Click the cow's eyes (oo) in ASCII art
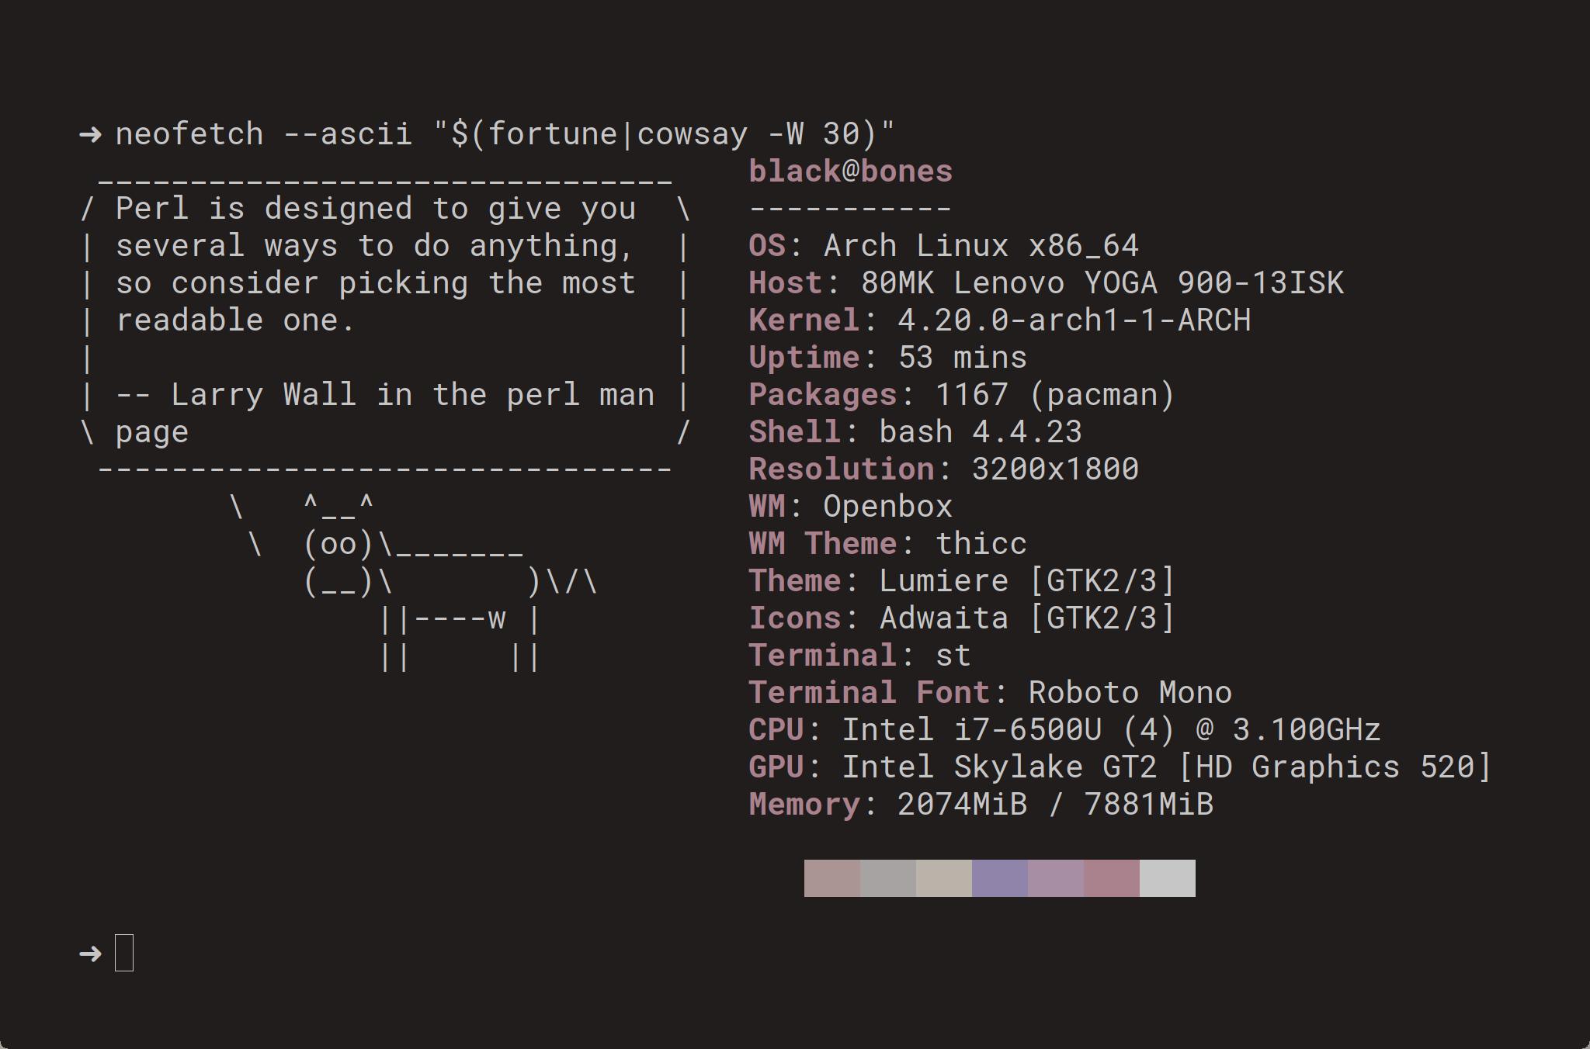 339,544
